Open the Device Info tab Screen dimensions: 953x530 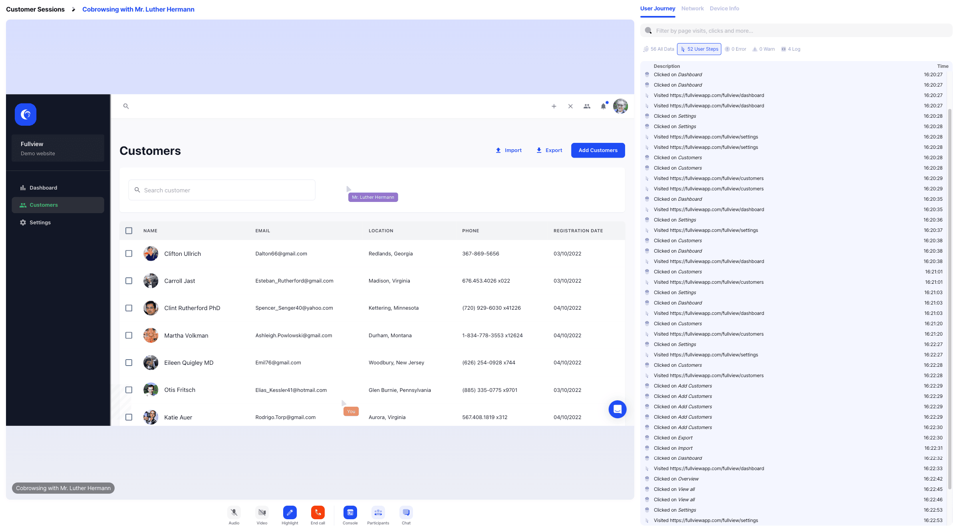pyautogui.click(x=724, y=8)
